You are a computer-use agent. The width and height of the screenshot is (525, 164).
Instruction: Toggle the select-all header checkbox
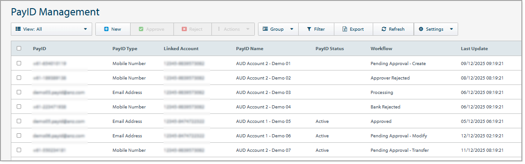click(x=19, y=48)
